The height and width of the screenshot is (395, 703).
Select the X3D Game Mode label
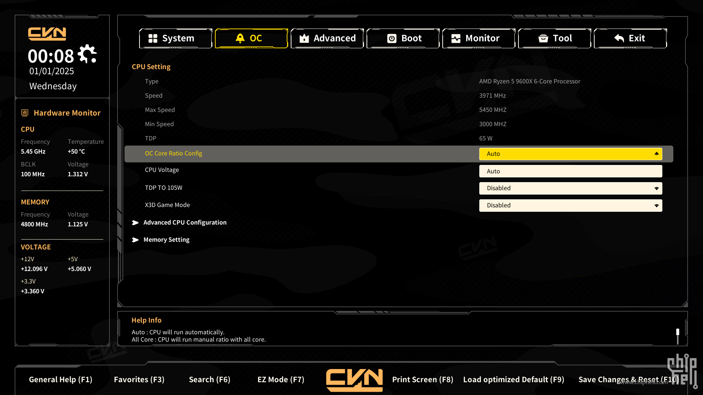point(167,205)
